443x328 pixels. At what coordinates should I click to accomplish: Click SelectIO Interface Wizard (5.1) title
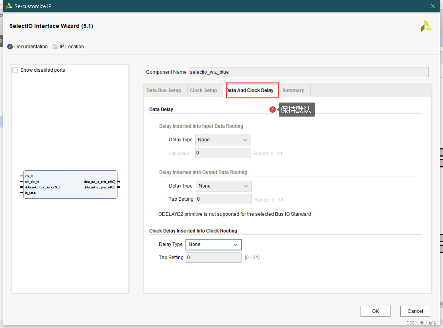(51, 26)
